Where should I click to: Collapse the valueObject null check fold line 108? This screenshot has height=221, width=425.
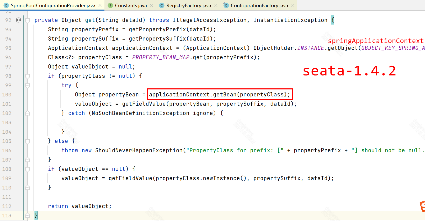(x=27, y=169)
